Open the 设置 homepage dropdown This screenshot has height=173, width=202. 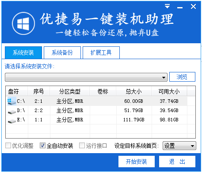point(179,146)
